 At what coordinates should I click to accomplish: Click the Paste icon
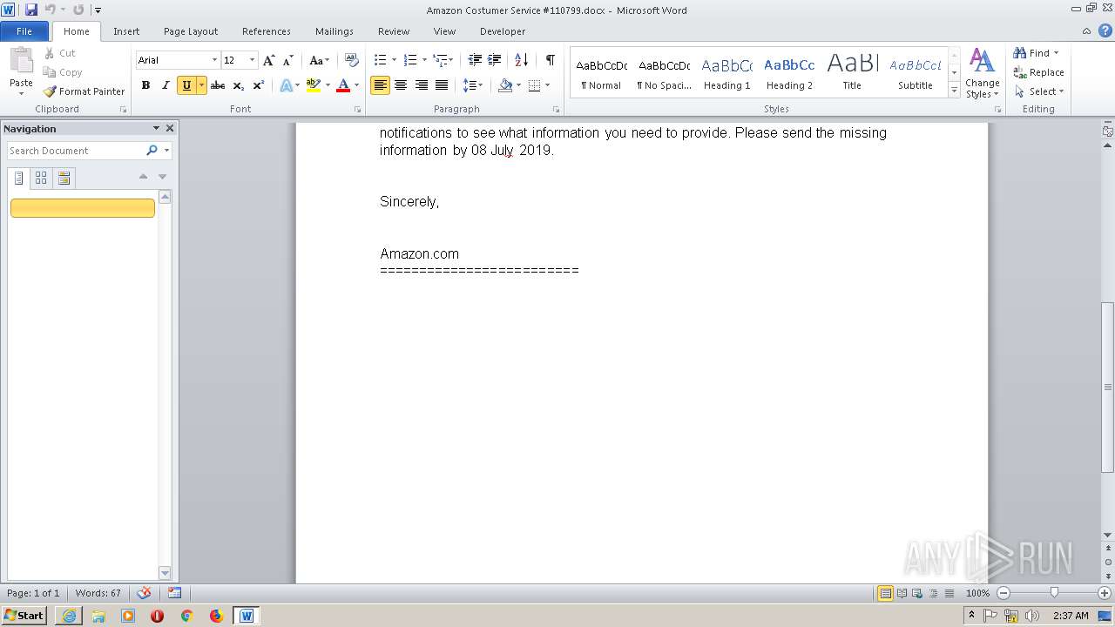[x=21, y=60]
